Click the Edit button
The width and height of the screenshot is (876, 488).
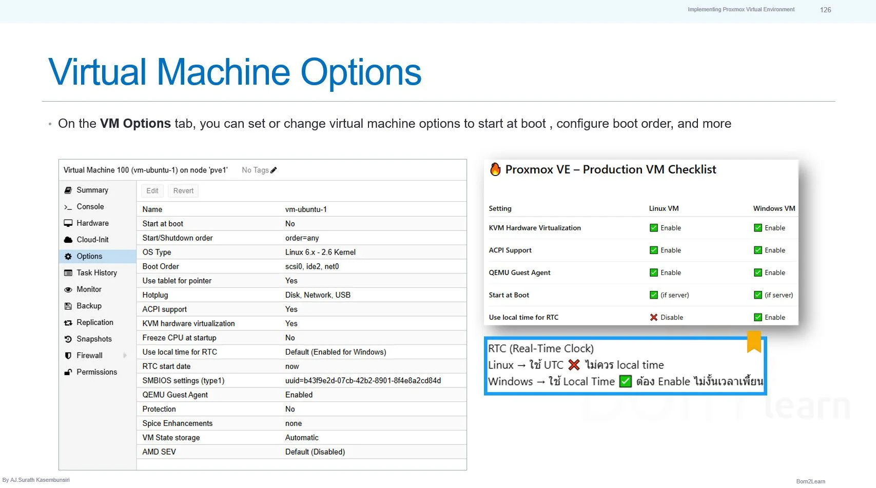(x=152, y=191)
